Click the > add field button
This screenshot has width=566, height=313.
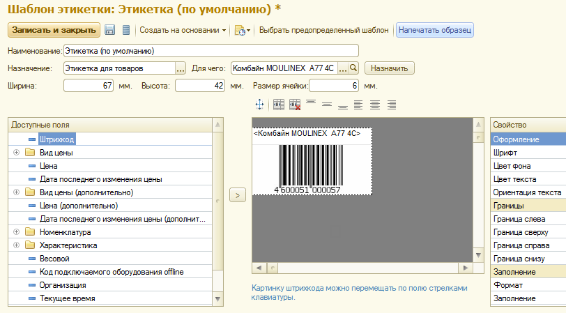tap(238, 195)
